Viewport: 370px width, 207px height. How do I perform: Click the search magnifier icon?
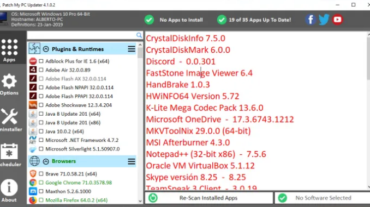[x=139, y=35]
